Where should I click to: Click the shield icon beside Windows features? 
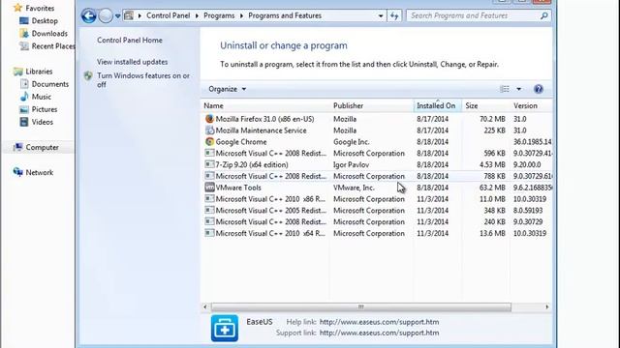[x=88, y=75]
